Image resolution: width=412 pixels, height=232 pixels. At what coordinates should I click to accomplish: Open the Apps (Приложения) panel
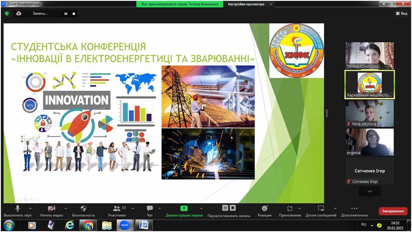coord(290,211)
